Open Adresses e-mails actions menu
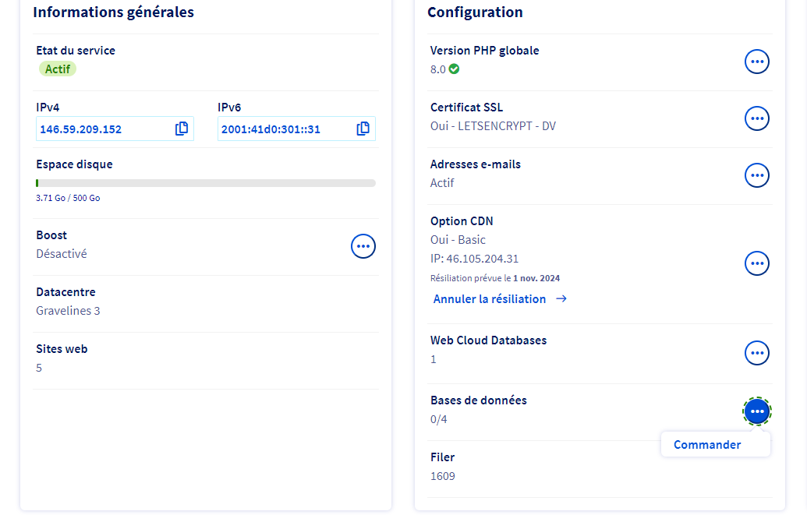 click(757, 175)
